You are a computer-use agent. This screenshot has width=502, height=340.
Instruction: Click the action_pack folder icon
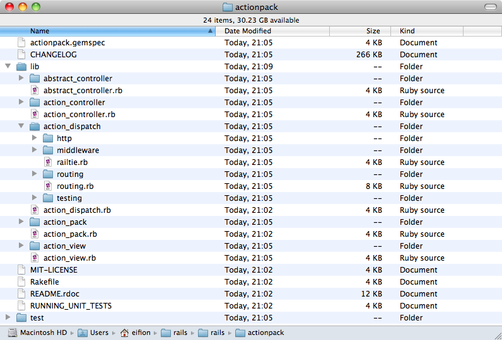coord(35,222)
